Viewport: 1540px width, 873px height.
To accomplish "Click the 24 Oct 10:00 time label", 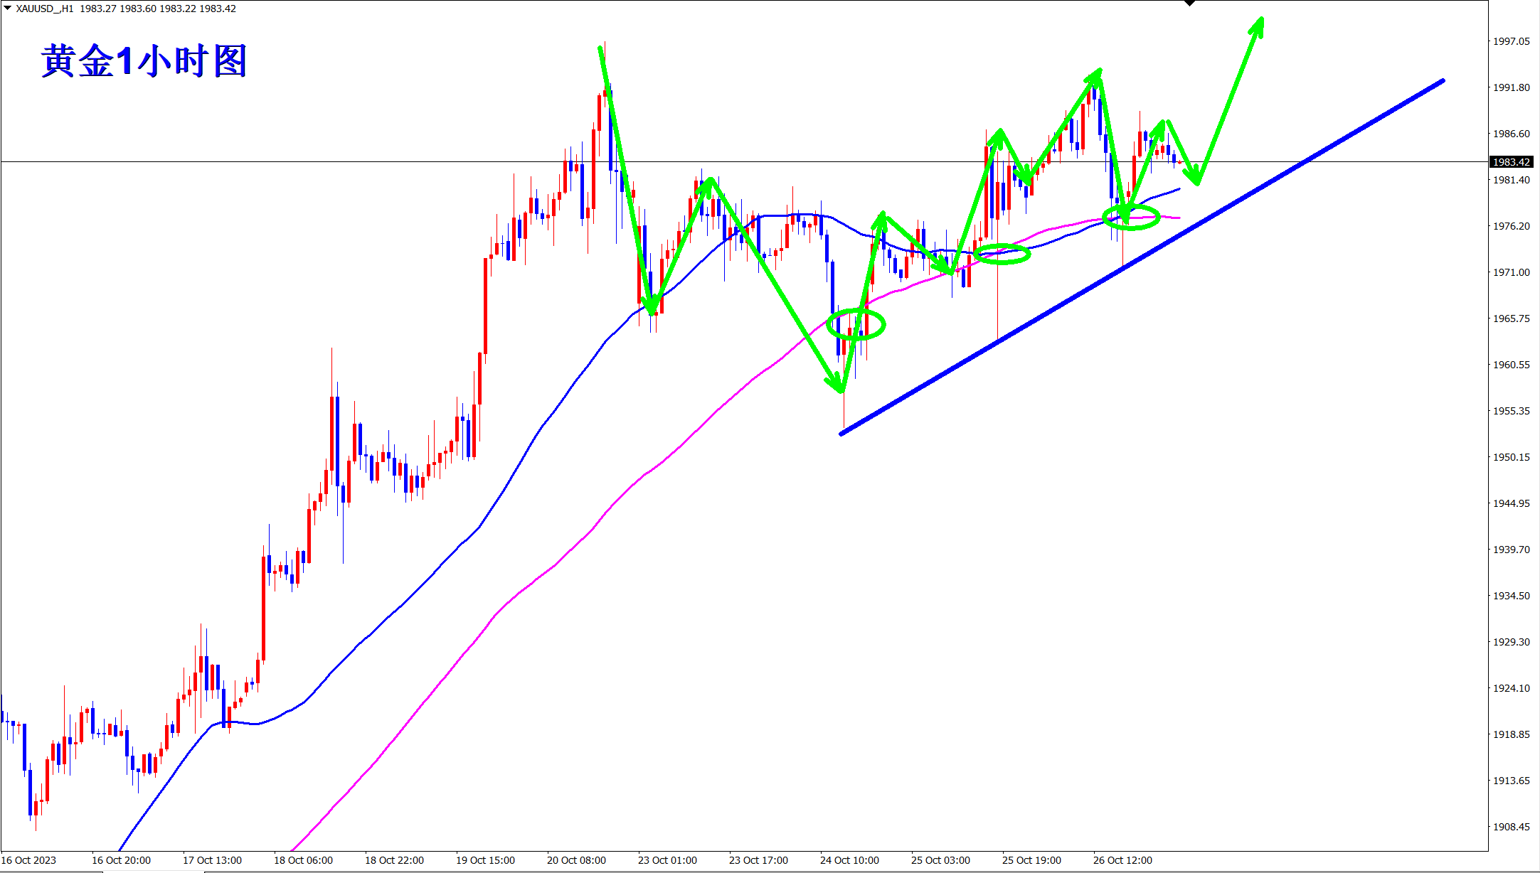I will (x=849, y=860).
